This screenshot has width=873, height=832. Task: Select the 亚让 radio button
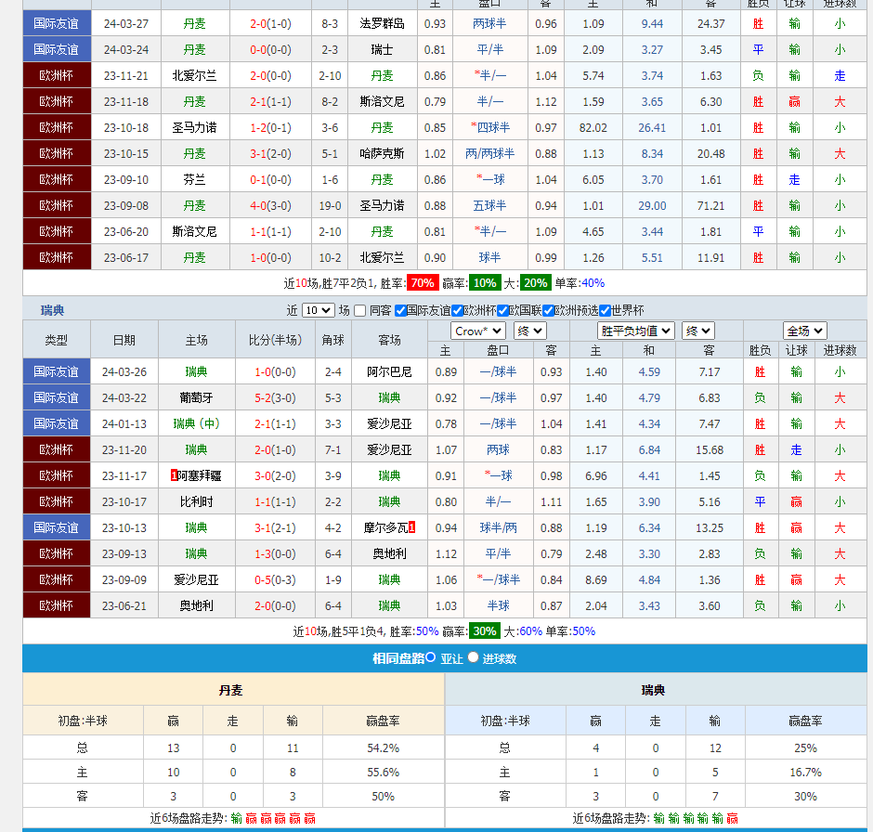point(431,657)
